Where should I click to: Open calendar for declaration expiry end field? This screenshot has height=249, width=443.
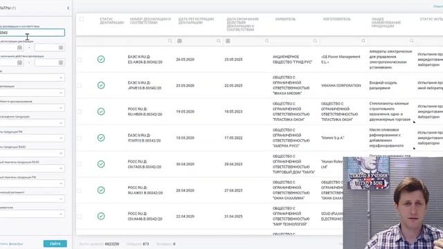tap(61, 63)
